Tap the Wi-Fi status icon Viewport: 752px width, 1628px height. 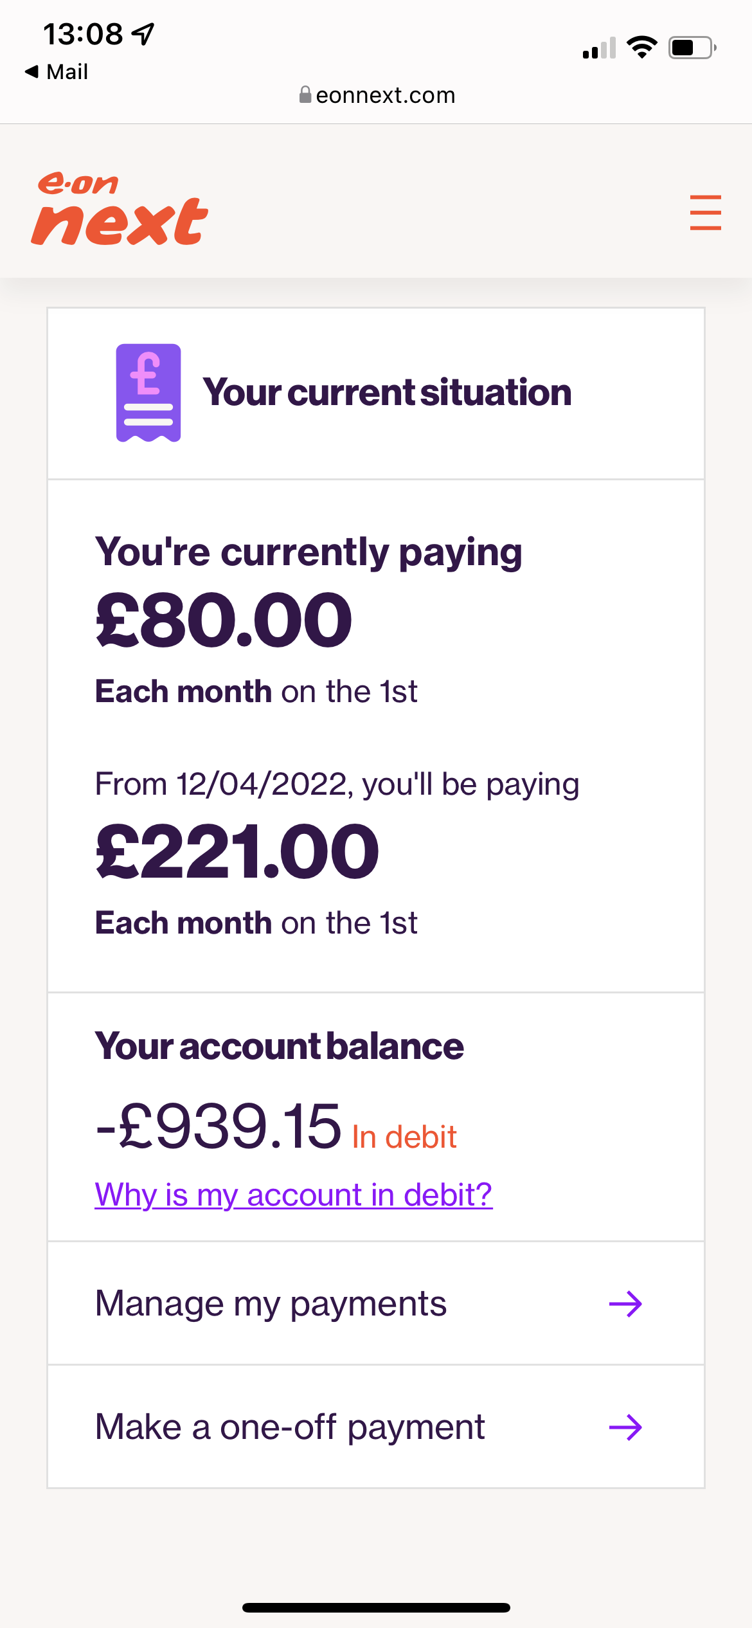click(x=641, y=48)
